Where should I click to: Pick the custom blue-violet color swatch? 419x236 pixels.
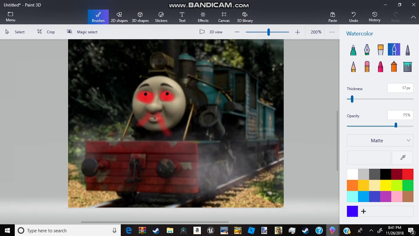(x=353, y=211)
